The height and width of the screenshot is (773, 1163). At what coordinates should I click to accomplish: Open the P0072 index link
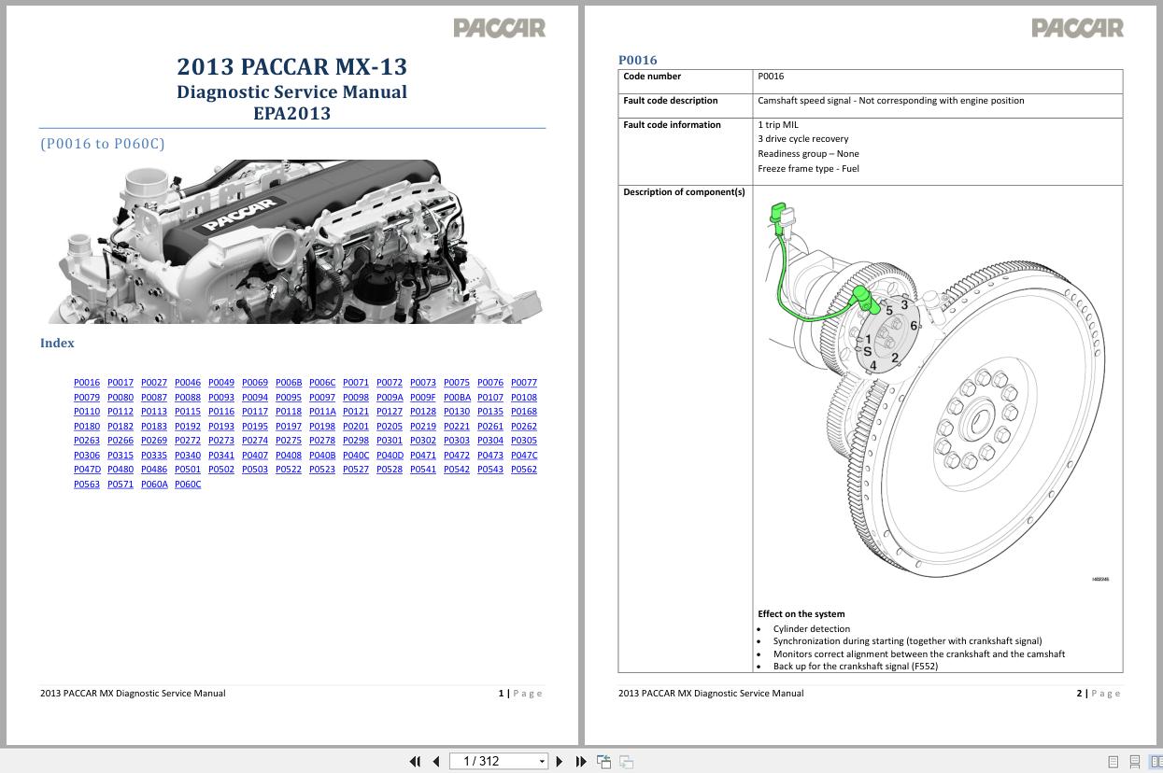click(390, 383)
